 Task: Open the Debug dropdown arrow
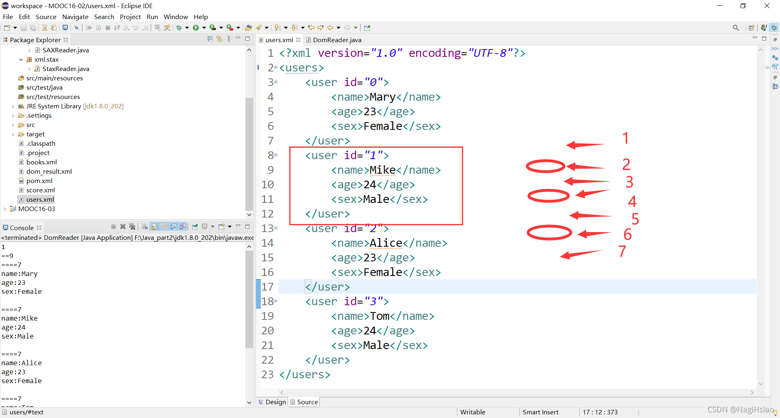point(187,28)
